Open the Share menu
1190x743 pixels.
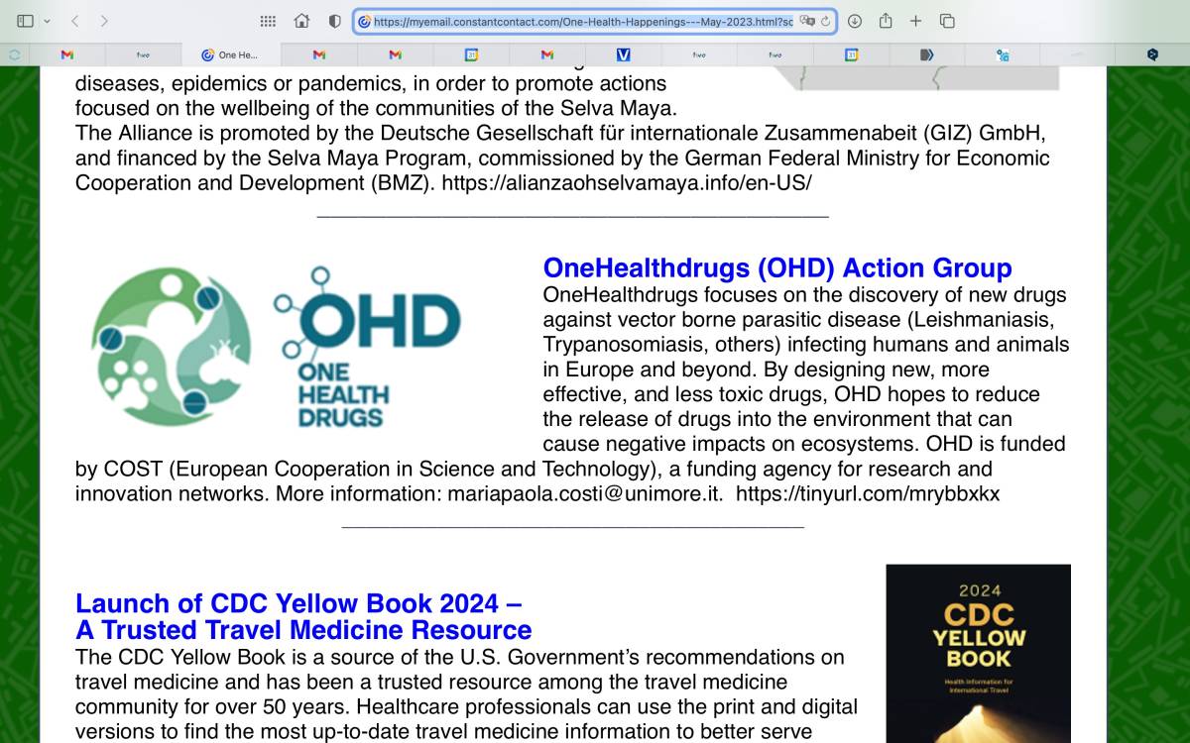point(886,21)
